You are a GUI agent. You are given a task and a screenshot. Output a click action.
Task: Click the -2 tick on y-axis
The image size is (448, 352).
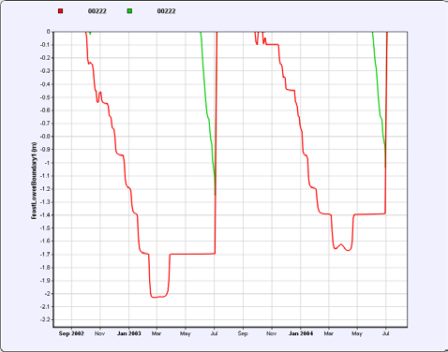(48, 294)
